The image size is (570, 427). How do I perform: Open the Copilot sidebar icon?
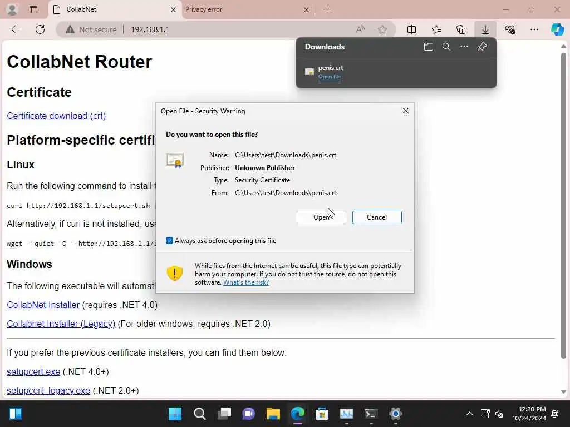[557, 29]
